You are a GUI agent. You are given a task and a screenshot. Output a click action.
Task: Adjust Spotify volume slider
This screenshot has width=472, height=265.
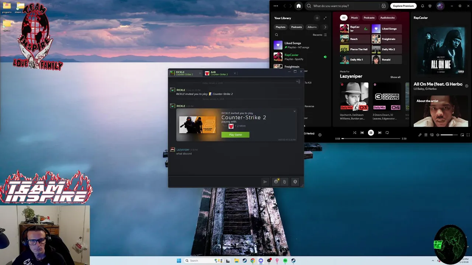click(449, 135)
